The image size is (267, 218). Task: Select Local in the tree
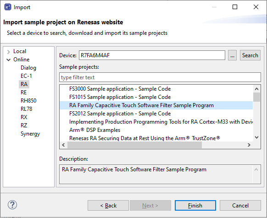tap(20, 51)
